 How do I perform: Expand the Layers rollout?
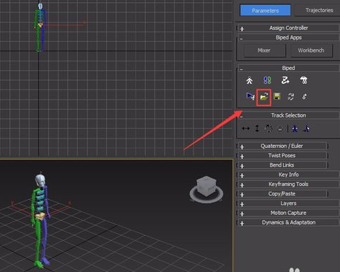click(x=289, y=203)
